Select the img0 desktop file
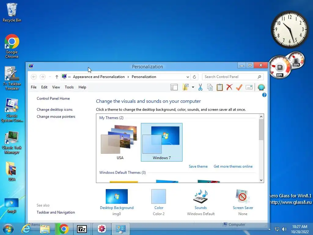Image resolution: width=313 pixels, height=235 pixels. [x=12, y=206]
